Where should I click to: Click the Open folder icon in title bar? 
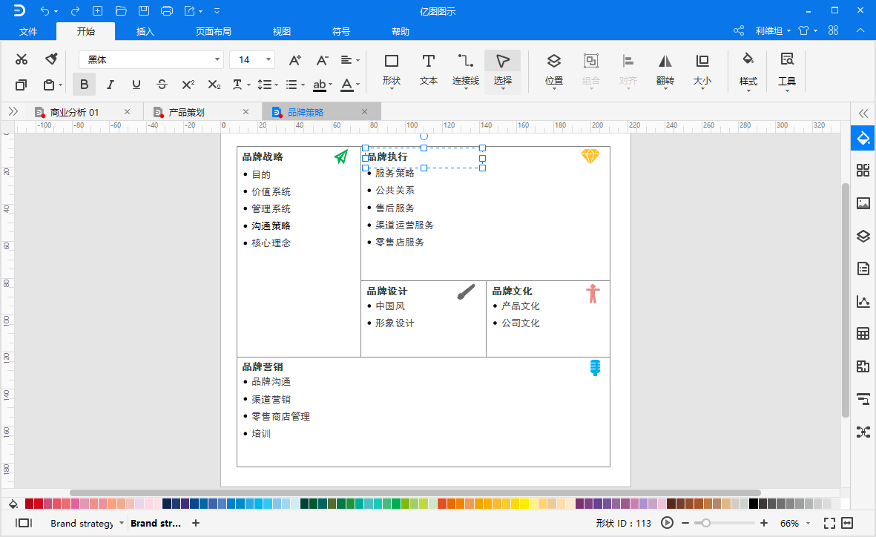[x=121, y=10]
